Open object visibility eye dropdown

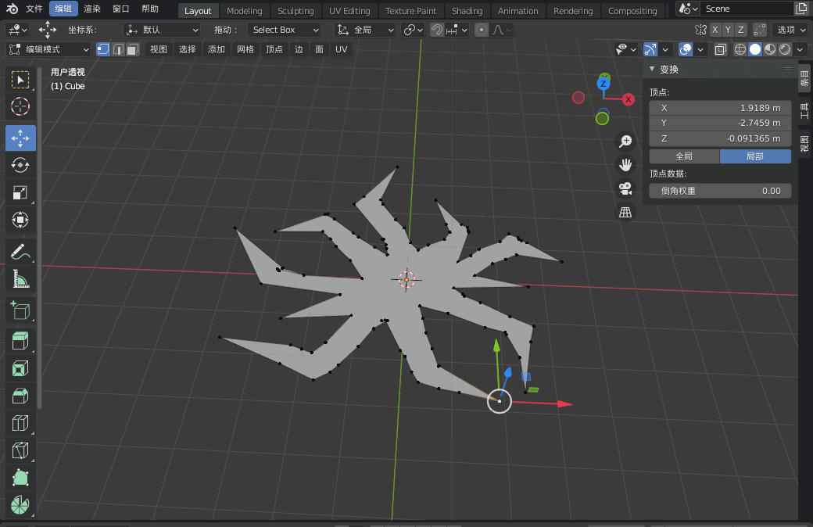pyautogui.click(x=626, y=49)
